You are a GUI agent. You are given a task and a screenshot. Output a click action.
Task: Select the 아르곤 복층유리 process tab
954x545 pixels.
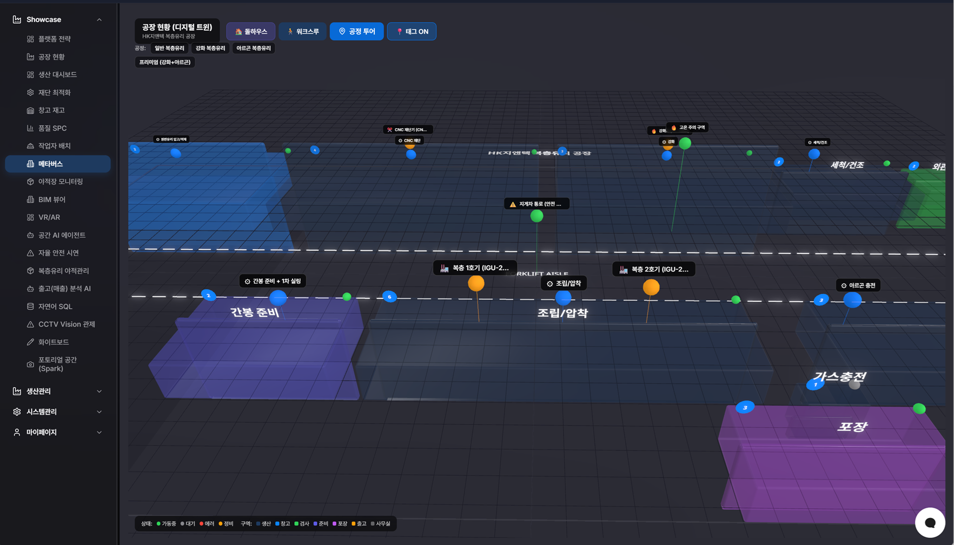tap(254, 48)
